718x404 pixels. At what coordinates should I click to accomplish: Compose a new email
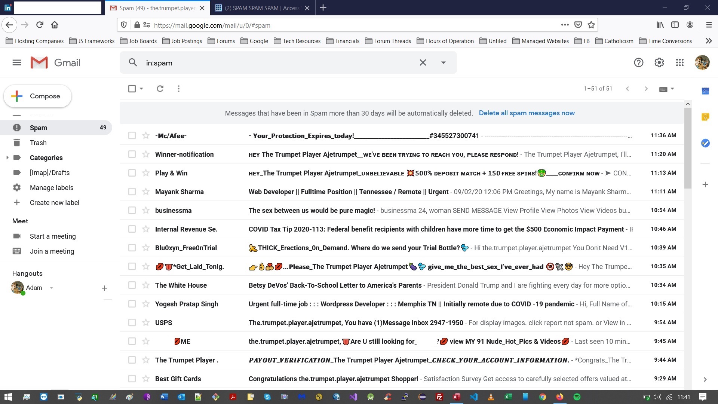(37, 96)
